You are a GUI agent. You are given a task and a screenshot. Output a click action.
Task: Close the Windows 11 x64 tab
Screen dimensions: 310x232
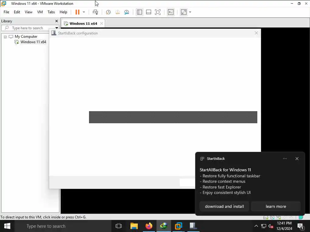[101, 24]
